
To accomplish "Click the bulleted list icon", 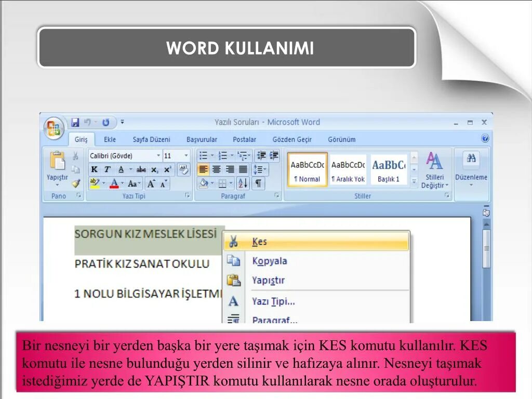I will (203, 155).
